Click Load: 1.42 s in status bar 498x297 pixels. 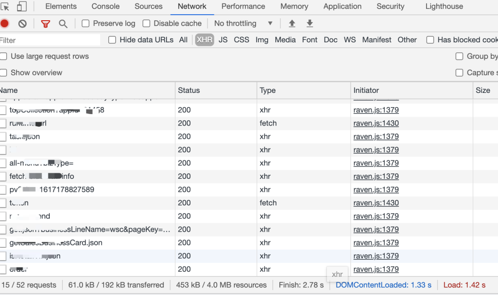pos(464,285)
